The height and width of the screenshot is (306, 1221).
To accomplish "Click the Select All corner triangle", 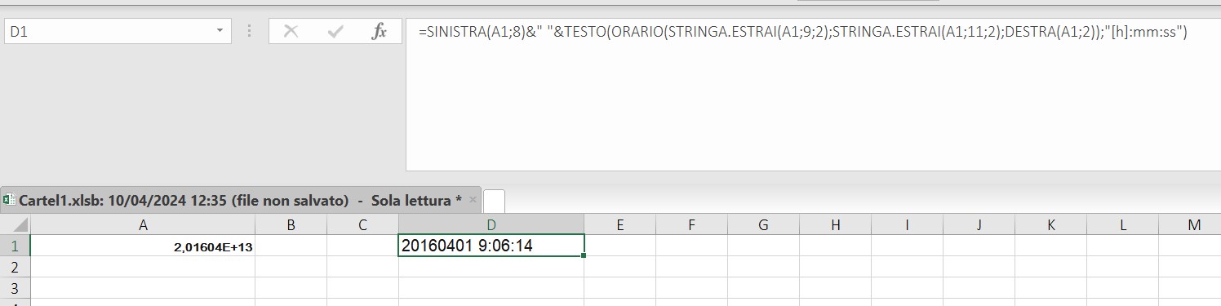I will click(16, 224).
